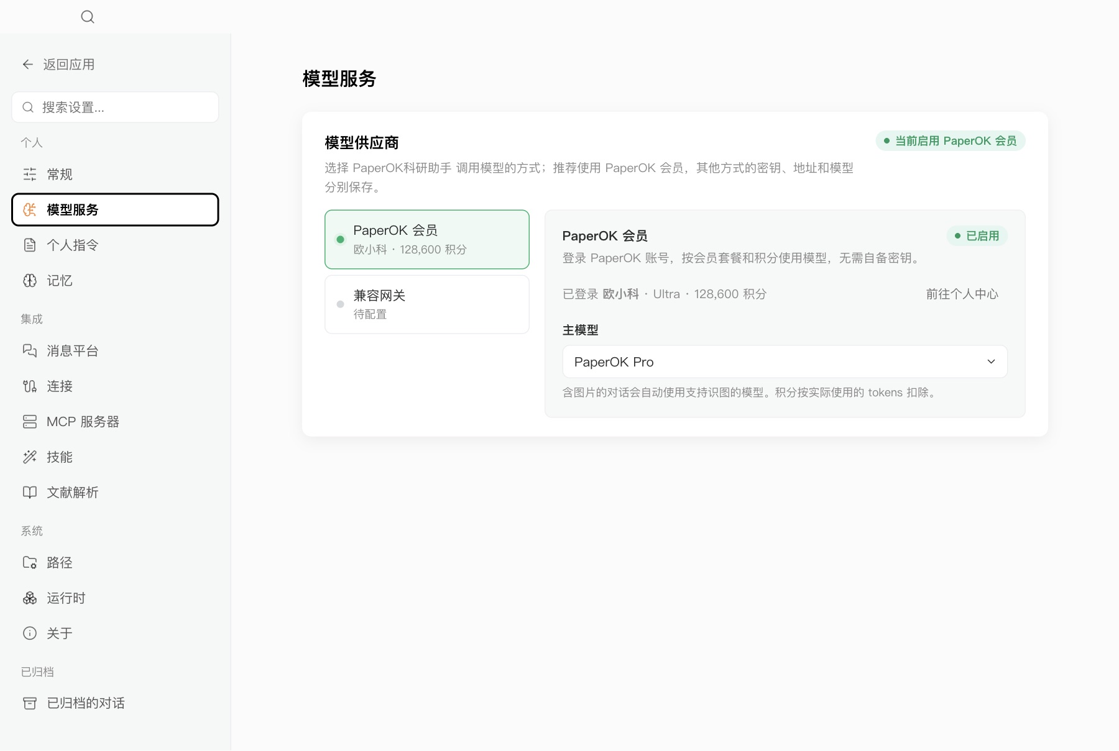Click the server icon for MCP 服务器
The image size is (1119, 751).
[30, 422]
